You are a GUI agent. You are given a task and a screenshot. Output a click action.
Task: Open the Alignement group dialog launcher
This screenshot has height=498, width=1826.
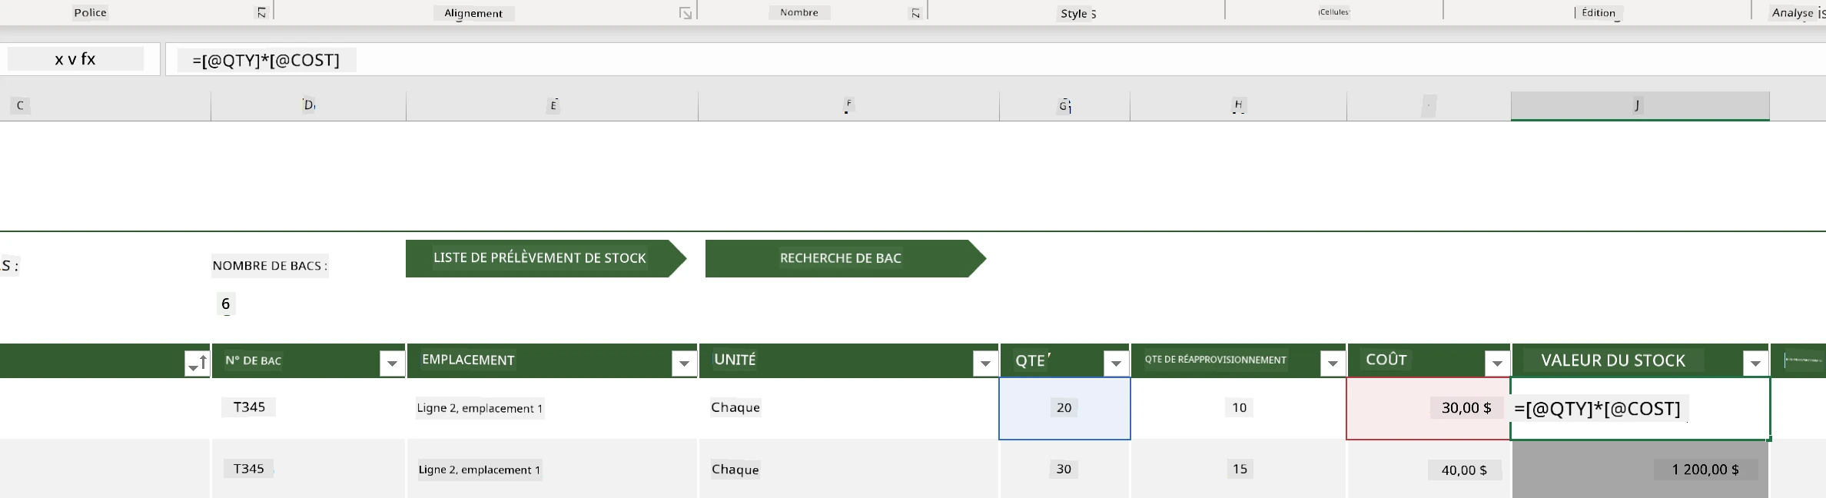(x=686, y=13)
